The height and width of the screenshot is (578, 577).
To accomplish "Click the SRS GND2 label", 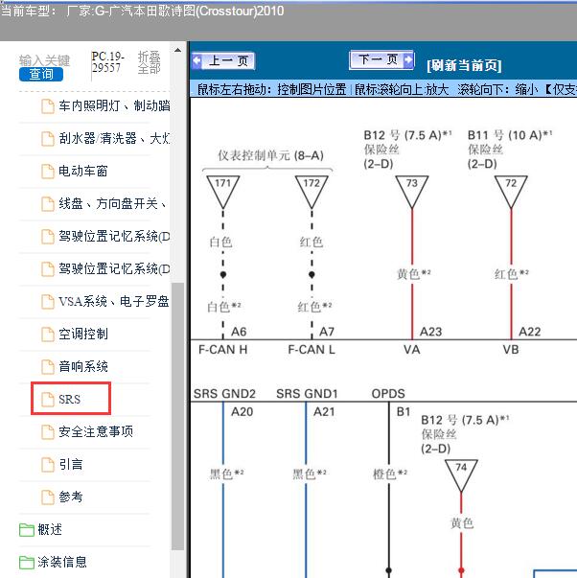I will click(224, 394).
